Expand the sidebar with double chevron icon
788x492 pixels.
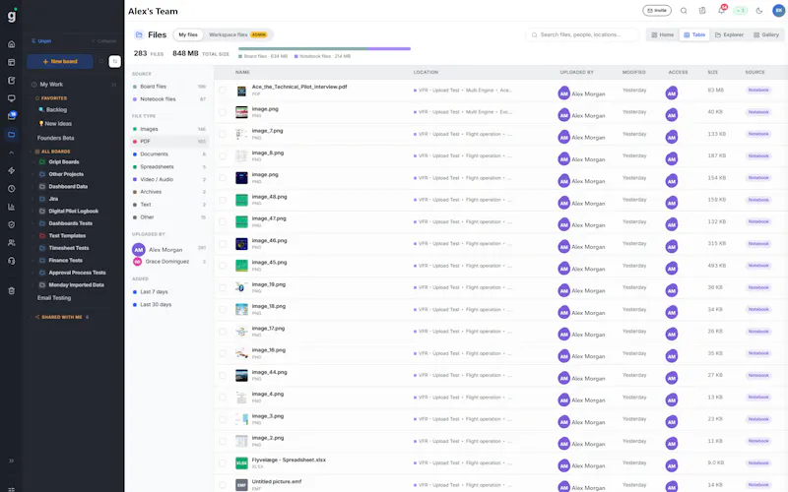(x=11, y=461)
